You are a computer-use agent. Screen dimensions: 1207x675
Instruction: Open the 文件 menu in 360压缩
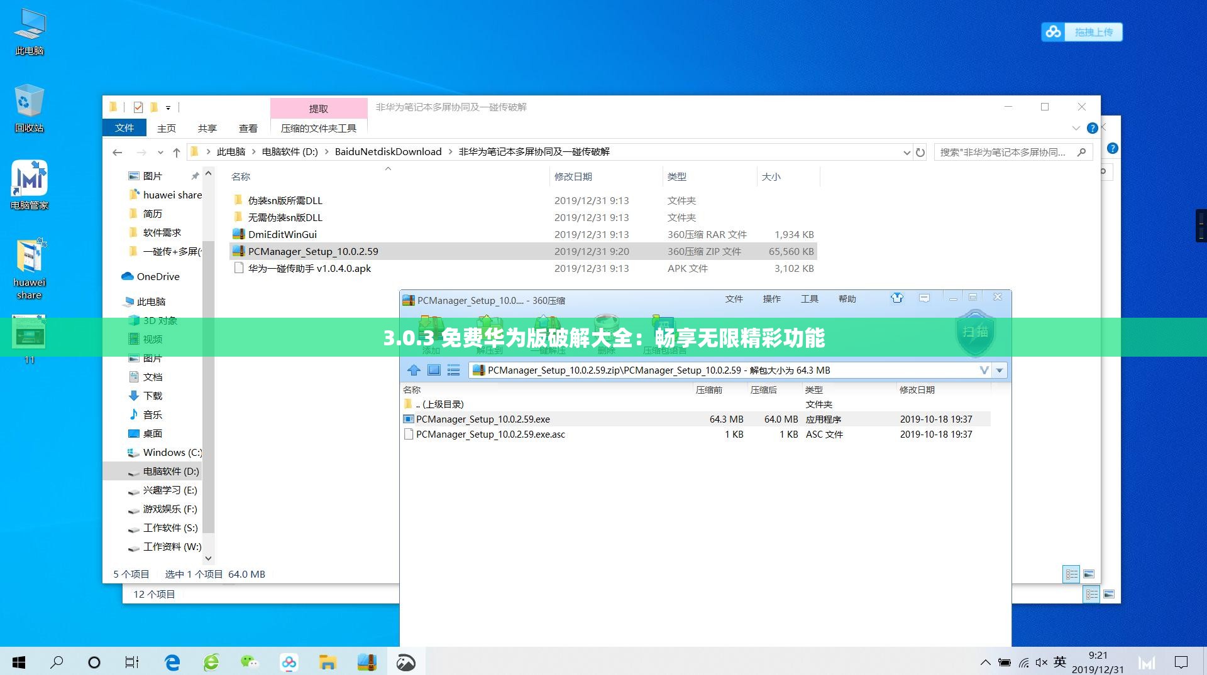coord(734,300)
